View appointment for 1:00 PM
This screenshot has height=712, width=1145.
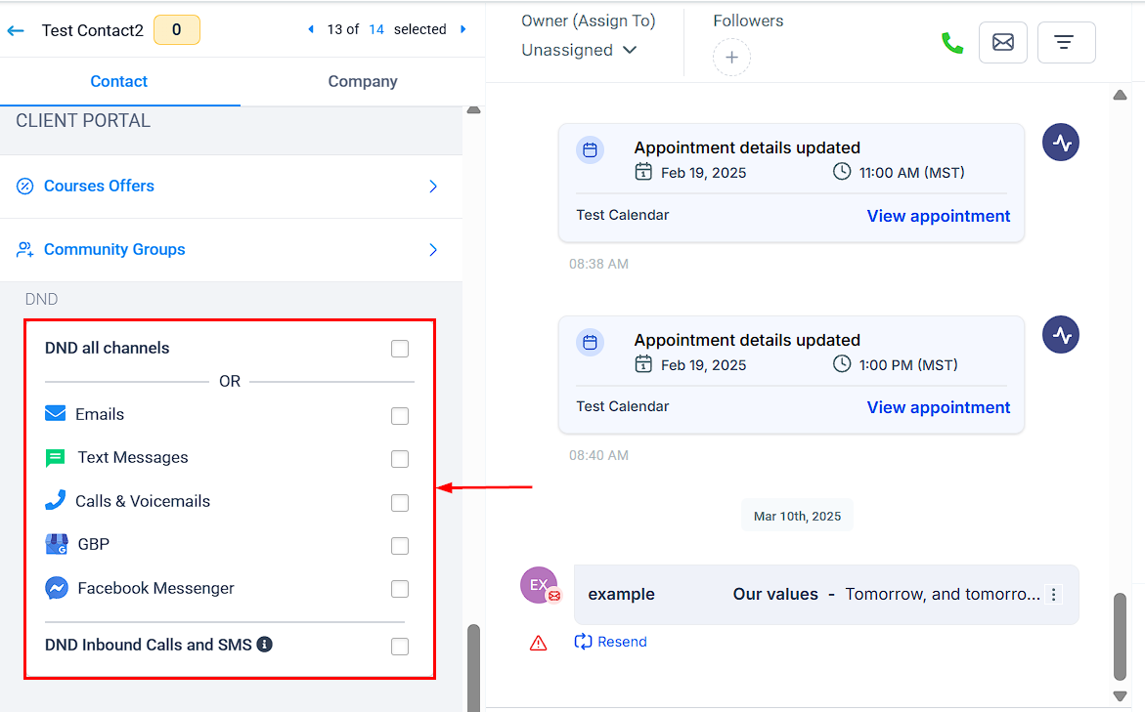(939, 407)
